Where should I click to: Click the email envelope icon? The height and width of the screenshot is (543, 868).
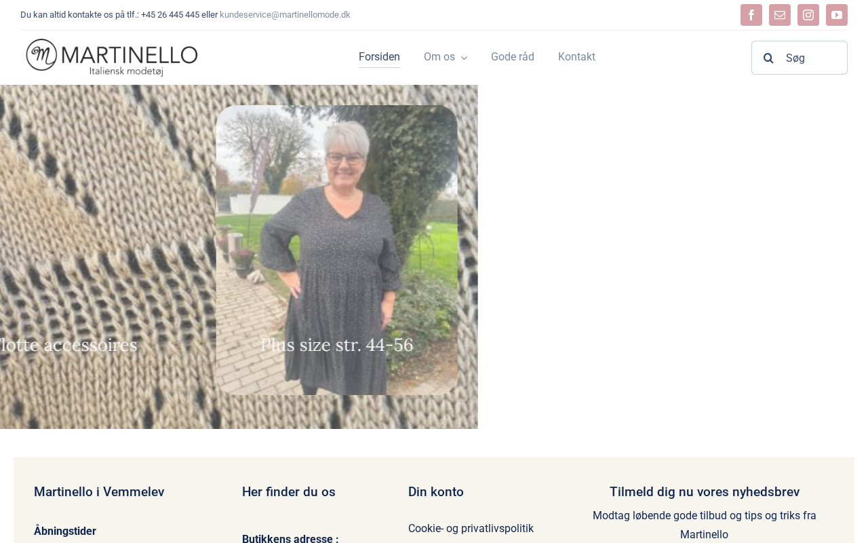click(780, 15)
